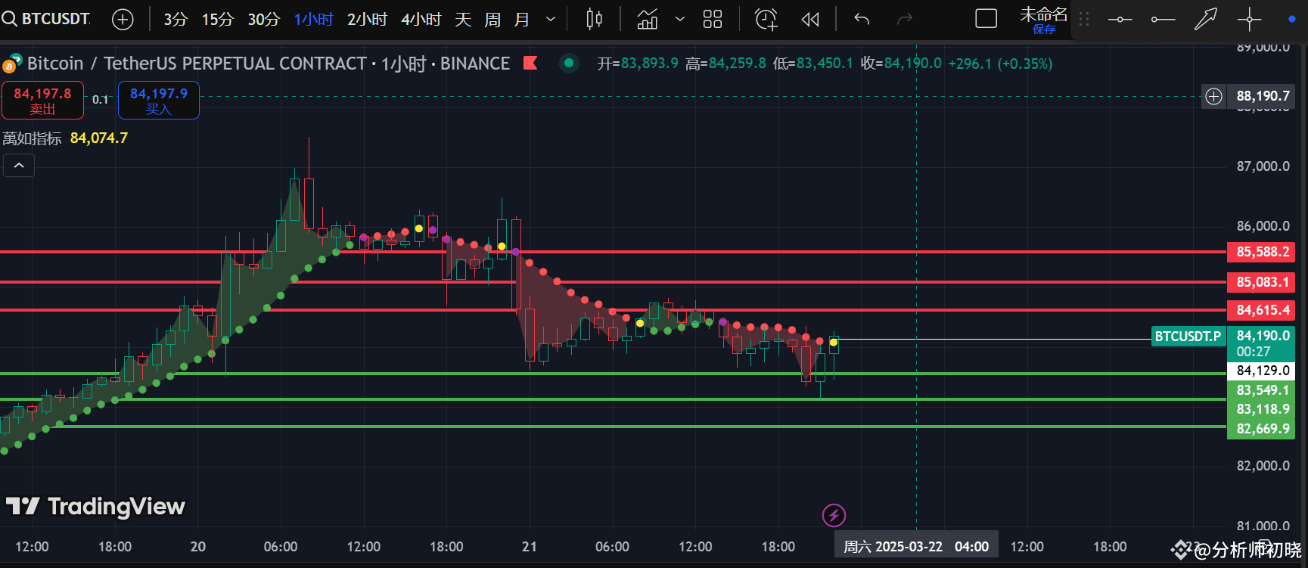Click the TradingView logo

tap(95, 506)
